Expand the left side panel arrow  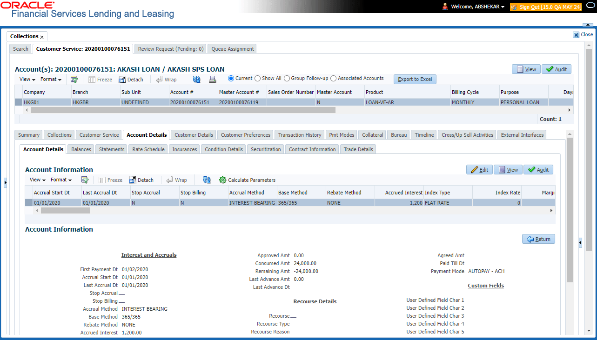click(5, 183)
